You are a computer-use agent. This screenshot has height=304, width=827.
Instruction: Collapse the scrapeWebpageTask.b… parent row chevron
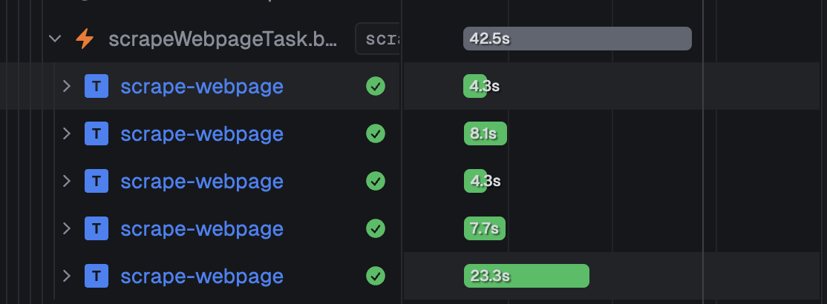click(x=55, y=39)
